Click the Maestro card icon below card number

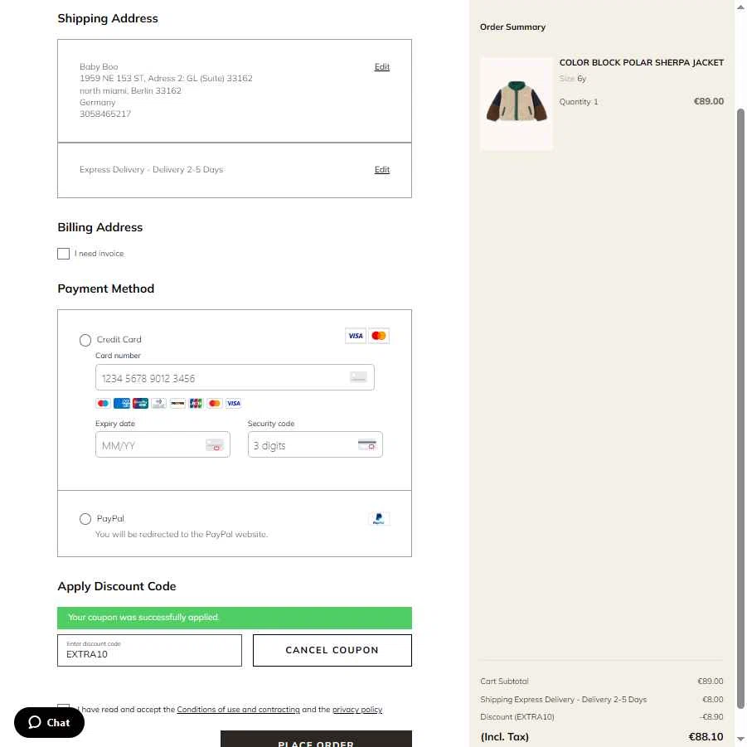tap(103, 404)
